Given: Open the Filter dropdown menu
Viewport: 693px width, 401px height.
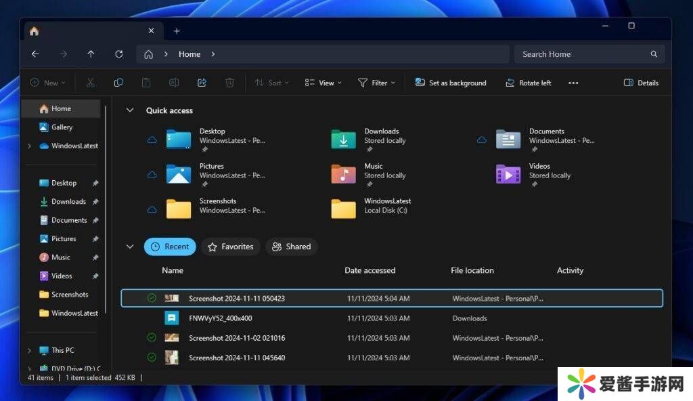Looking at the screenshot, I should coord(377,83).
